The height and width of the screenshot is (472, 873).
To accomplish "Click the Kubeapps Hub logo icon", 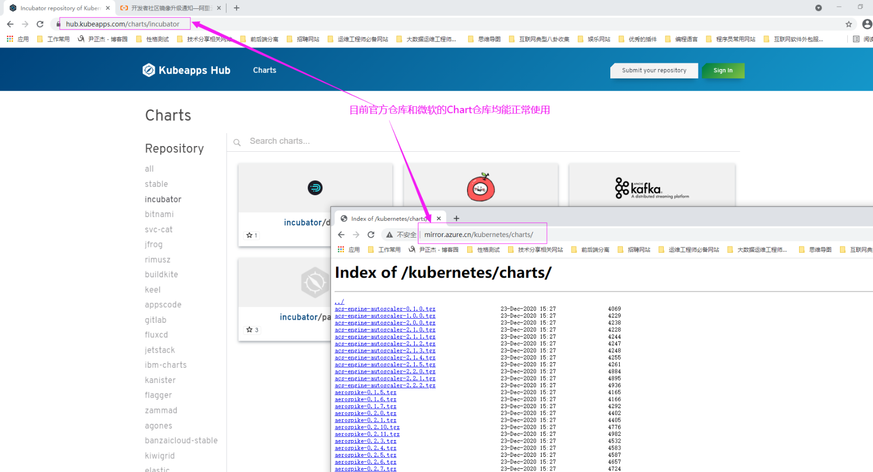I will (149, 70).
